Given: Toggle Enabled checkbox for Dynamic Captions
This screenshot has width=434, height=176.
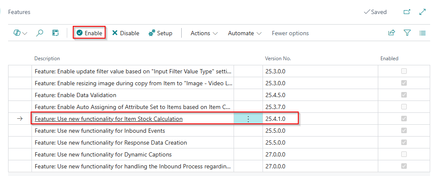Looking at the screenshot, I should [x=404, y=154].
